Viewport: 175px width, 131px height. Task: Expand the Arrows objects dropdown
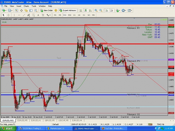(x=50, y=15)
